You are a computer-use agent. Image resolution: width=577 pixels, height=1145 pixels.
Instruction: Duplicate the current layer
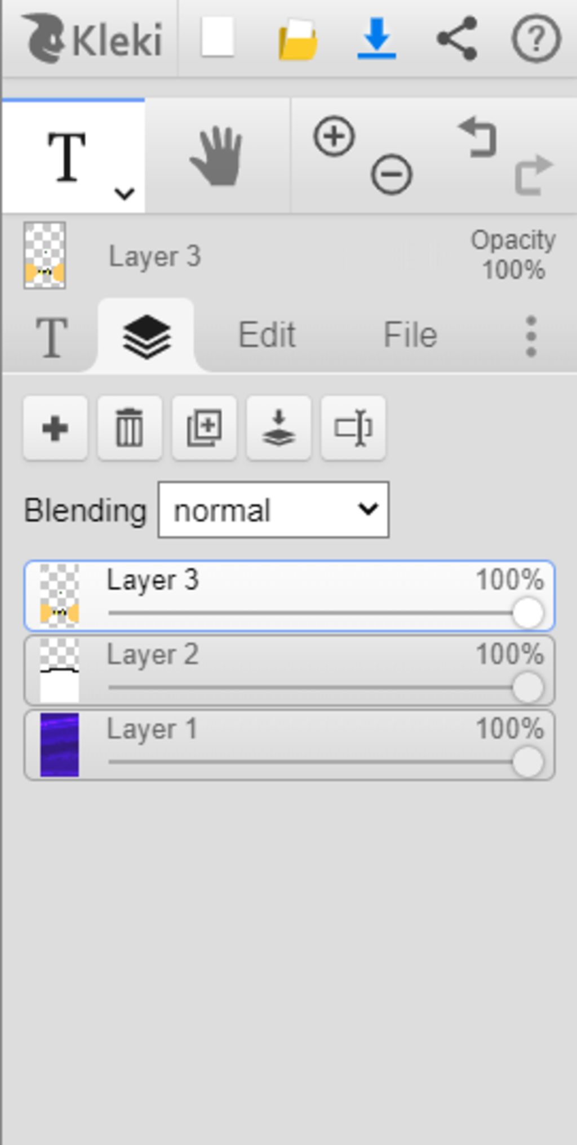click(204, 428)
